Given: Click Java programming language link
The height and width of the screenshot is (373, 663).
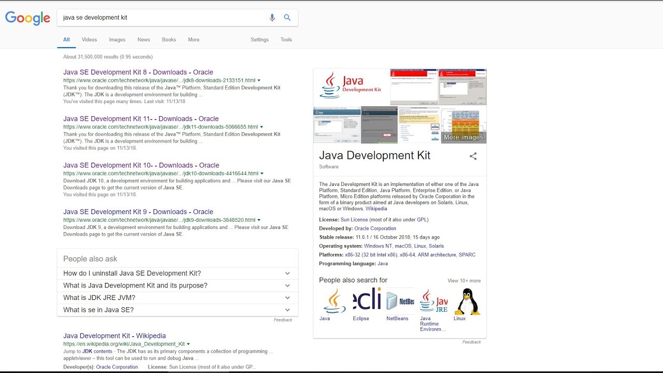Looking at the screenshot, I should point(382,264).
